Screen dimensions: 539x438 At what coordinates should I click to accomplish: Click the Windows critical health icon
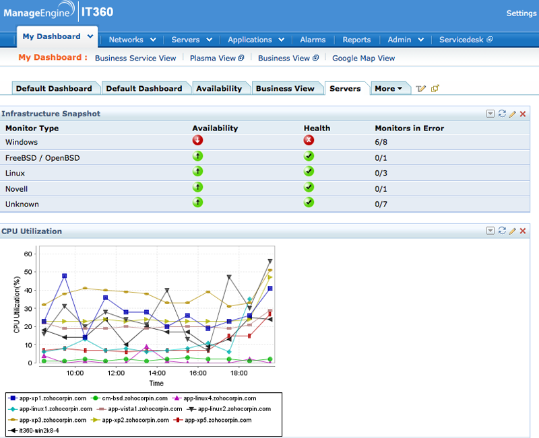point(309,141)
